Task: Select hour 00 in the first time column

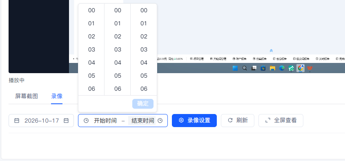Action: [91, 10]
